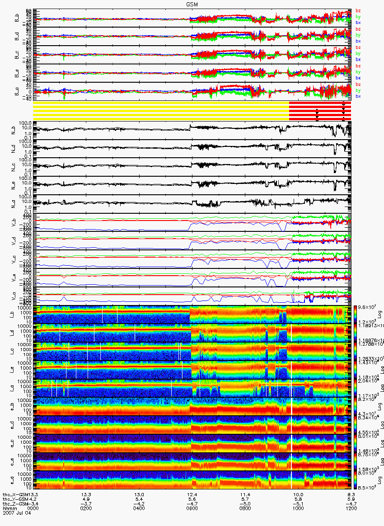Click the 1000 time tick label
Screen dimensions: 384x526
298,508
